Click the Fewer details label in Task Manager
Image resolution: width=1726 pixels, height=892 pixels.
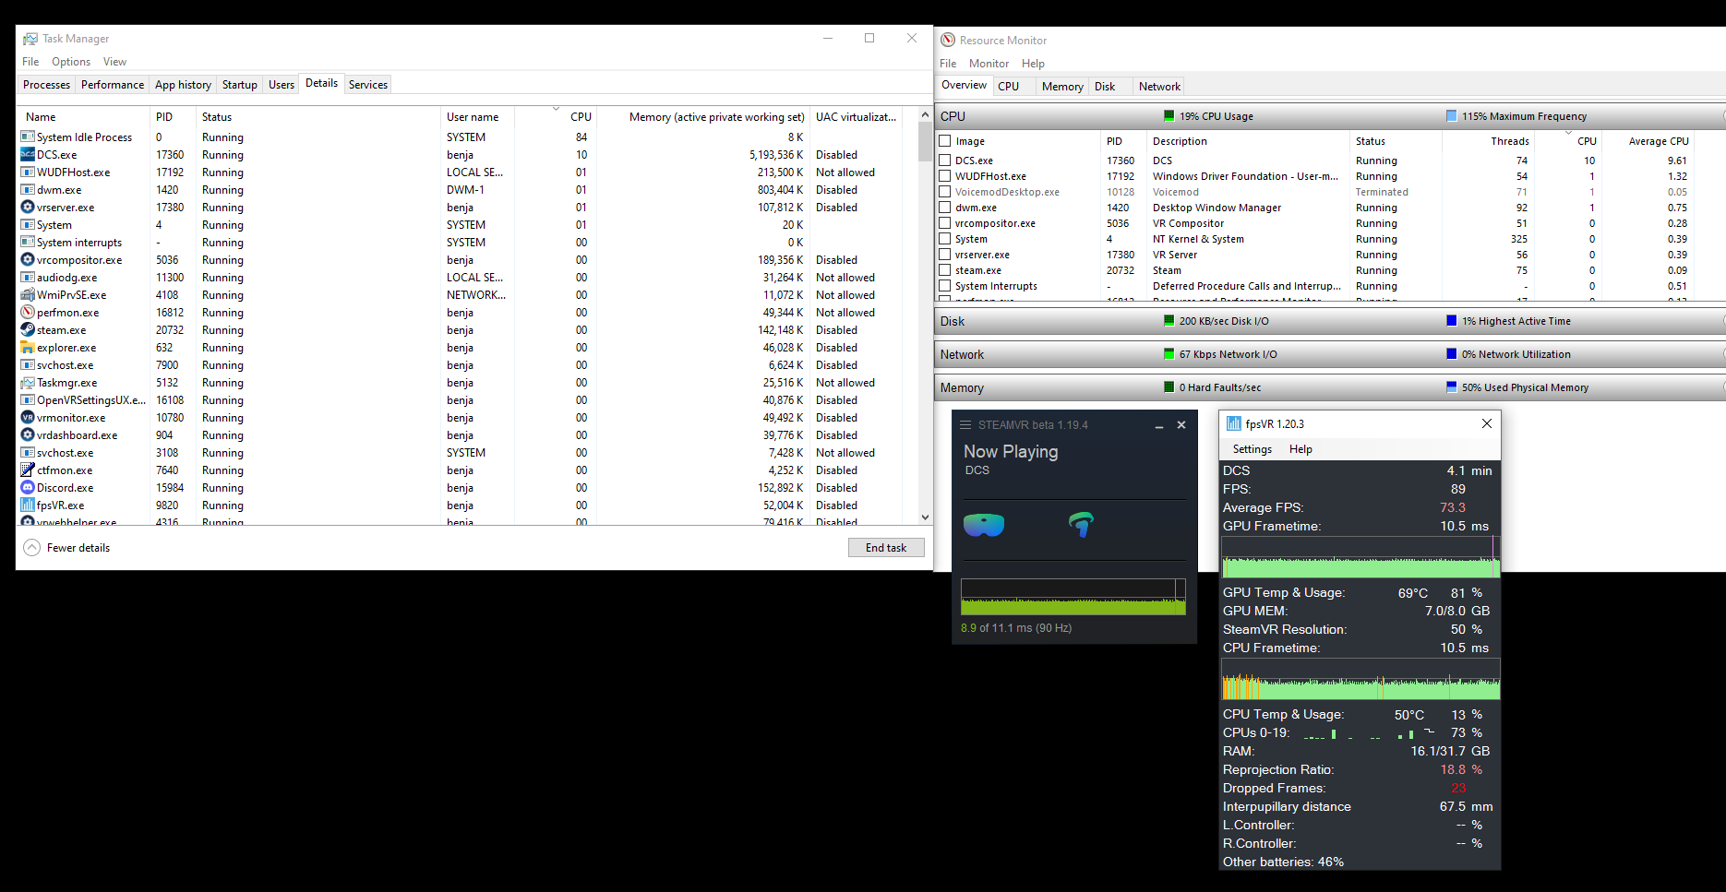pos(78,548)
